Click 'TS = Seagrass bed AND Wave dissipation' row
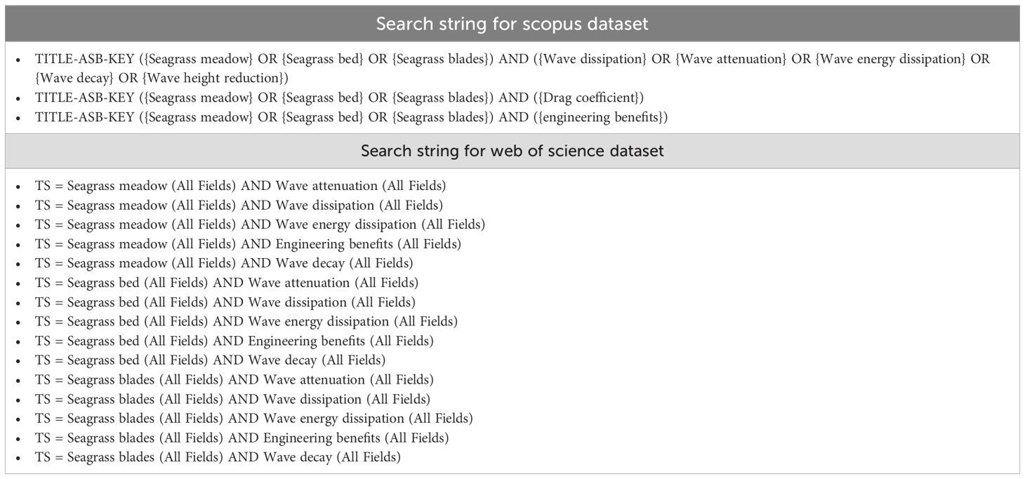1025x479 pixels. (225, 302)
